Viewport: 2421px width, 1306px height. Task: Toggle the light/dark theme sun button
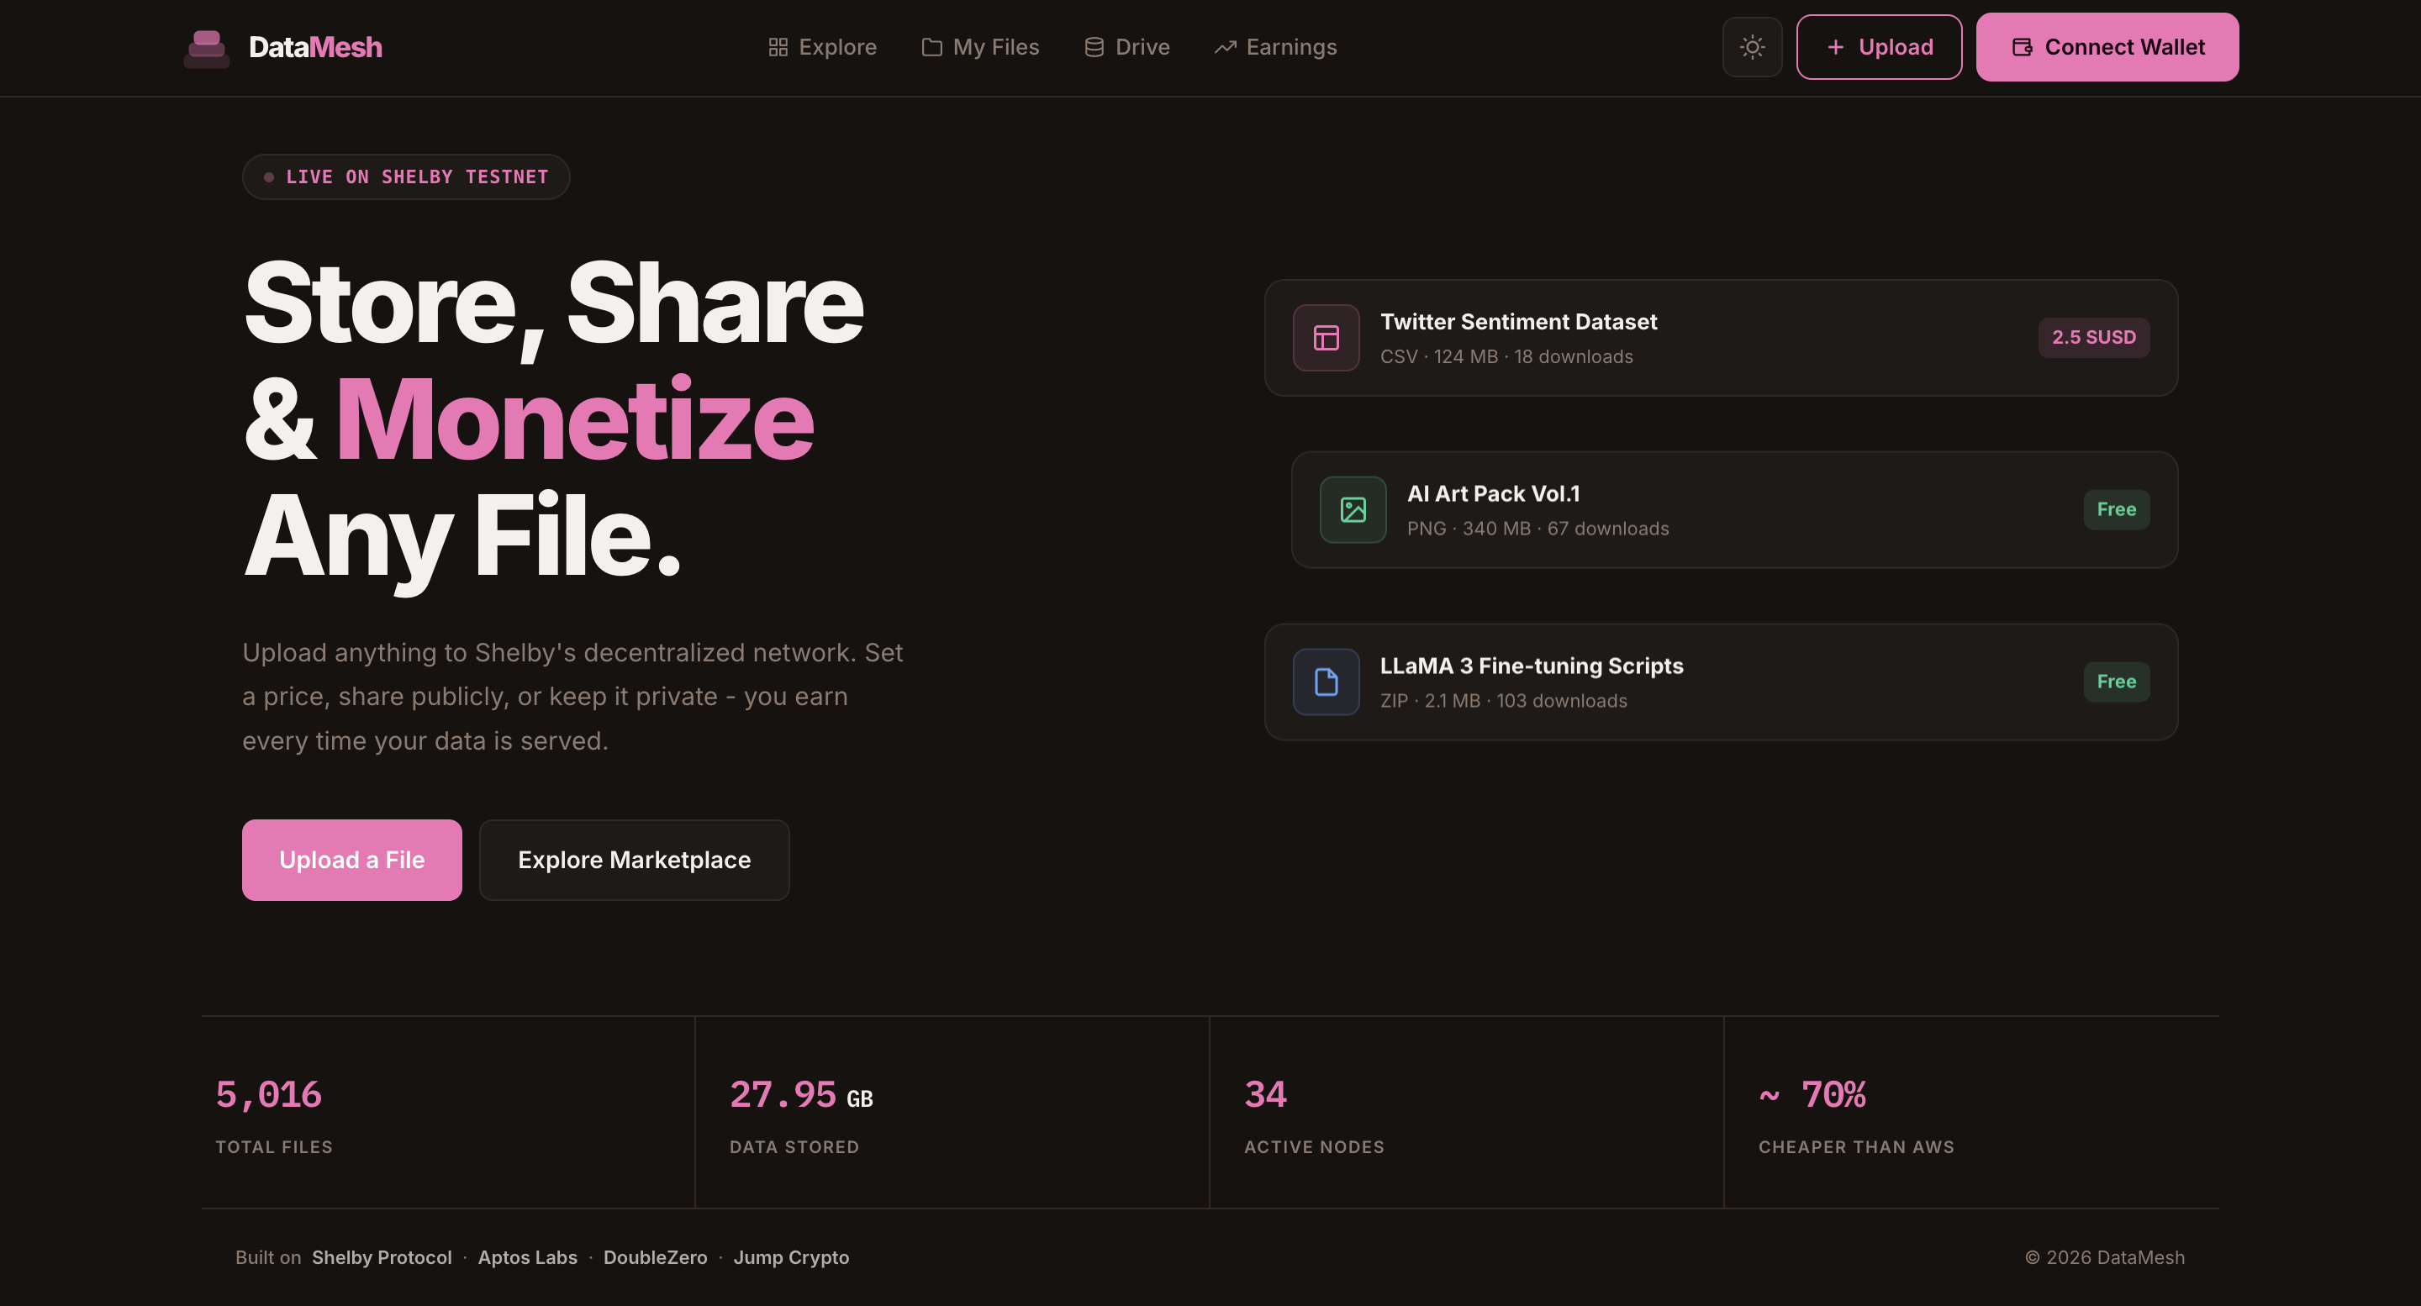click(x=1752, y=47)
